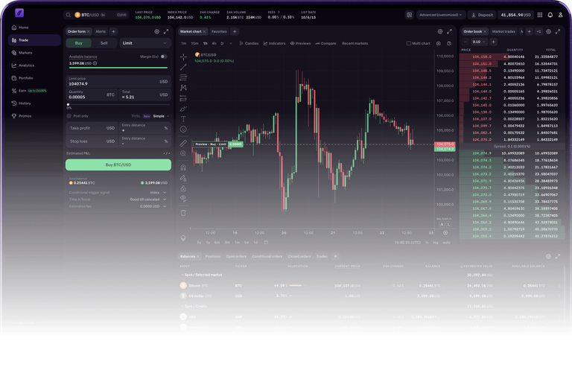Expand the Order book panel fullscreen
This screenshot has width=572, height=370.
pos(557,32)
